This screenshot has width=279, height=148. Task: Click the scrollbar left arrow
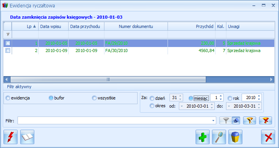(7, 79)
